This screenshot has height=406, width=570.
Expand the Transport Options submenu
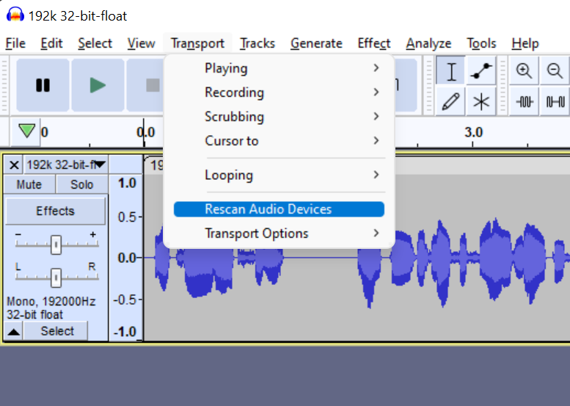279,233
